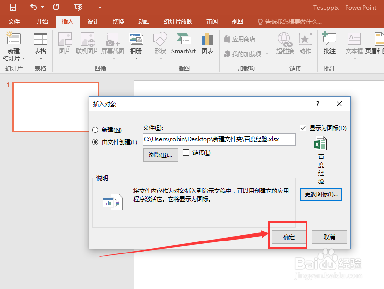
Task: Open the undo history dropdown arrow
Action: pyautogui.click(x=42, y=7)
